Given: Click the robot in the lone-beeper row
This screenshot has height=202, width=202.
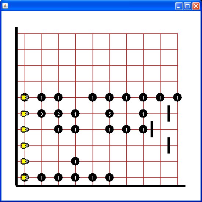Looking at the screenshot, I should [25, 162].
